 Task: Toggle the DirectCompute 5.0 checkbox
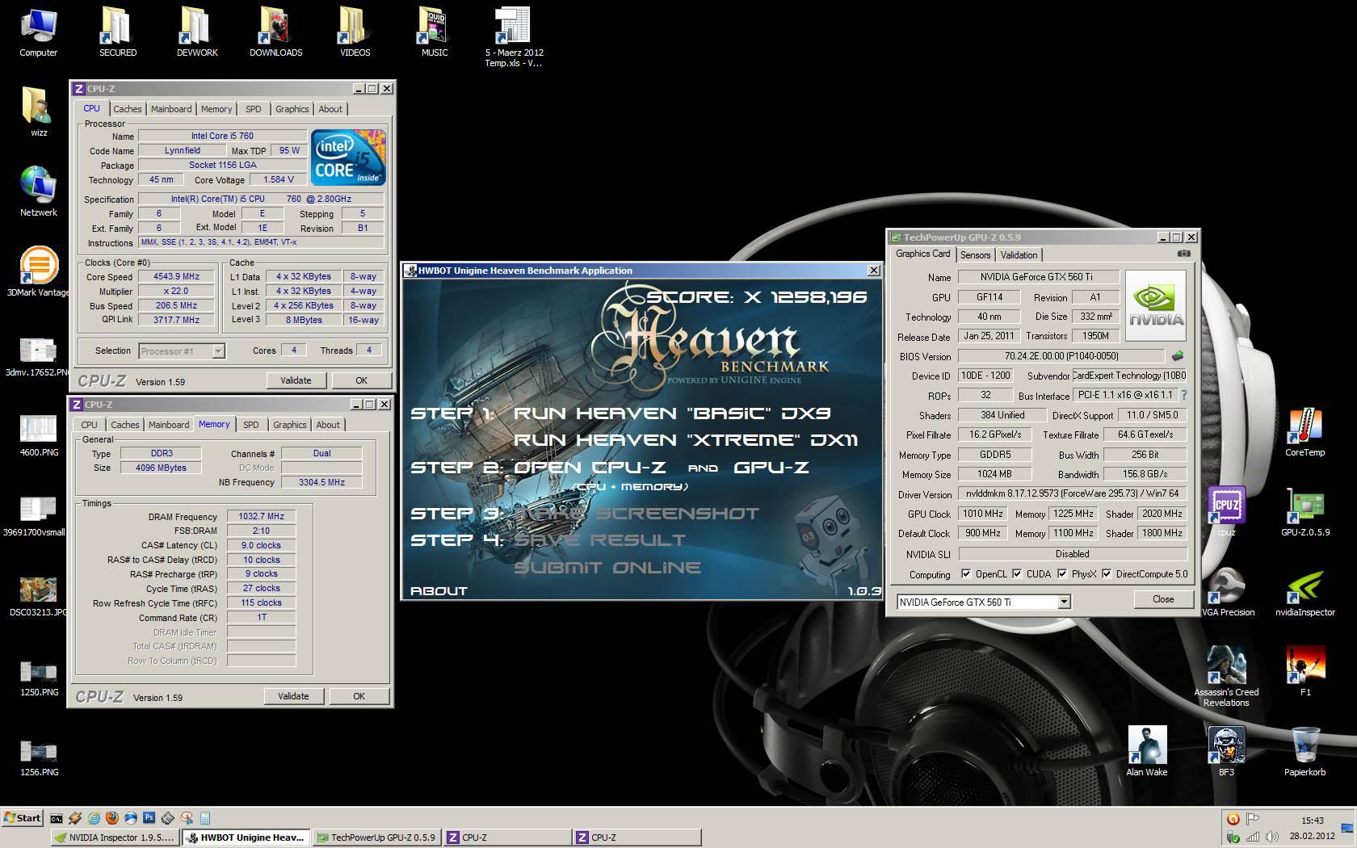pos(1107,573)
